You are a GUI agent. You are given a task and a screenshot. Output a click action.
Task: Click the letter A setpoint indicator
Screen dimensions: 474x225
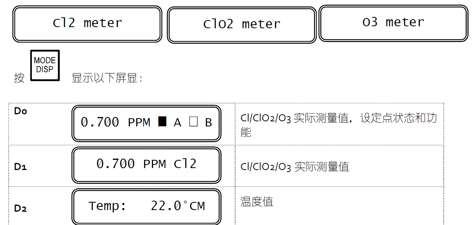click(x=178, y=123)
